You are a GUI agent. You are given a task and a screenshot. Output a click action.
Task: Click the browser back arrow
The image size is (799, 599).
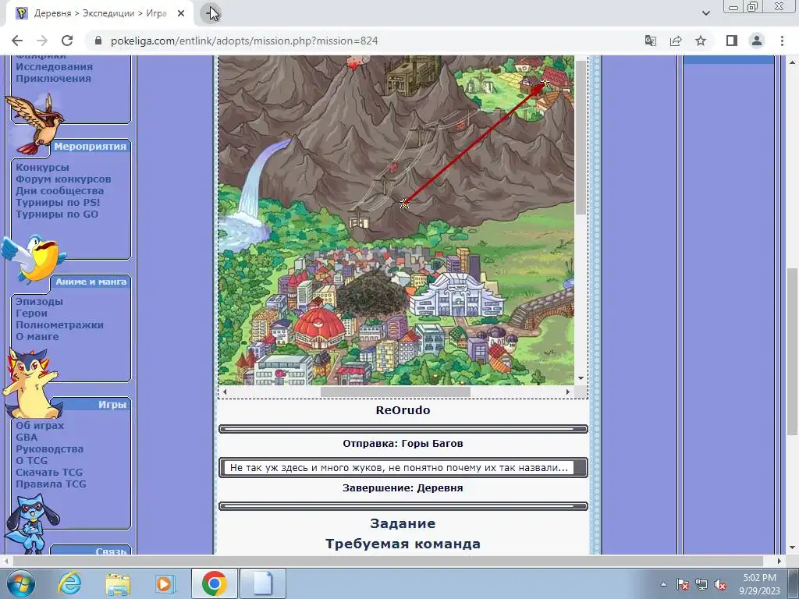[17, 41]
